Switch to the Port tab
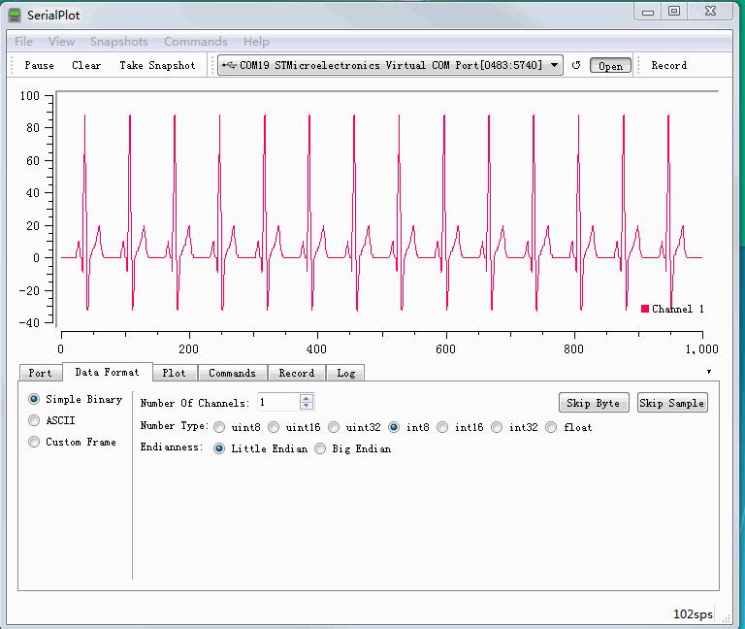The image size is (745, 629). pos(41,373)
